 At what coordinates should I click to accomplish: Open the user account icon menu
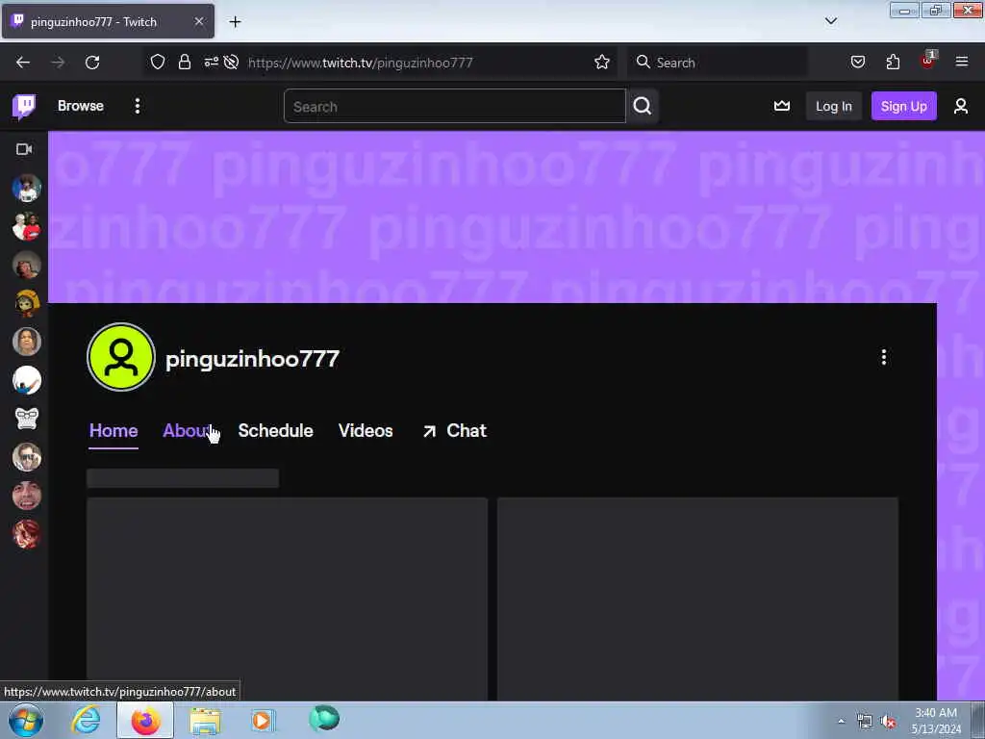tap(961, 106)
